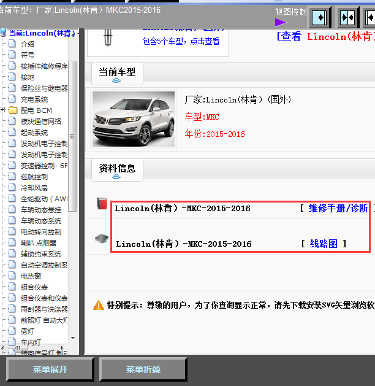
Task: Click the right-arrow view control icon
Action: [x=319, y=17]
